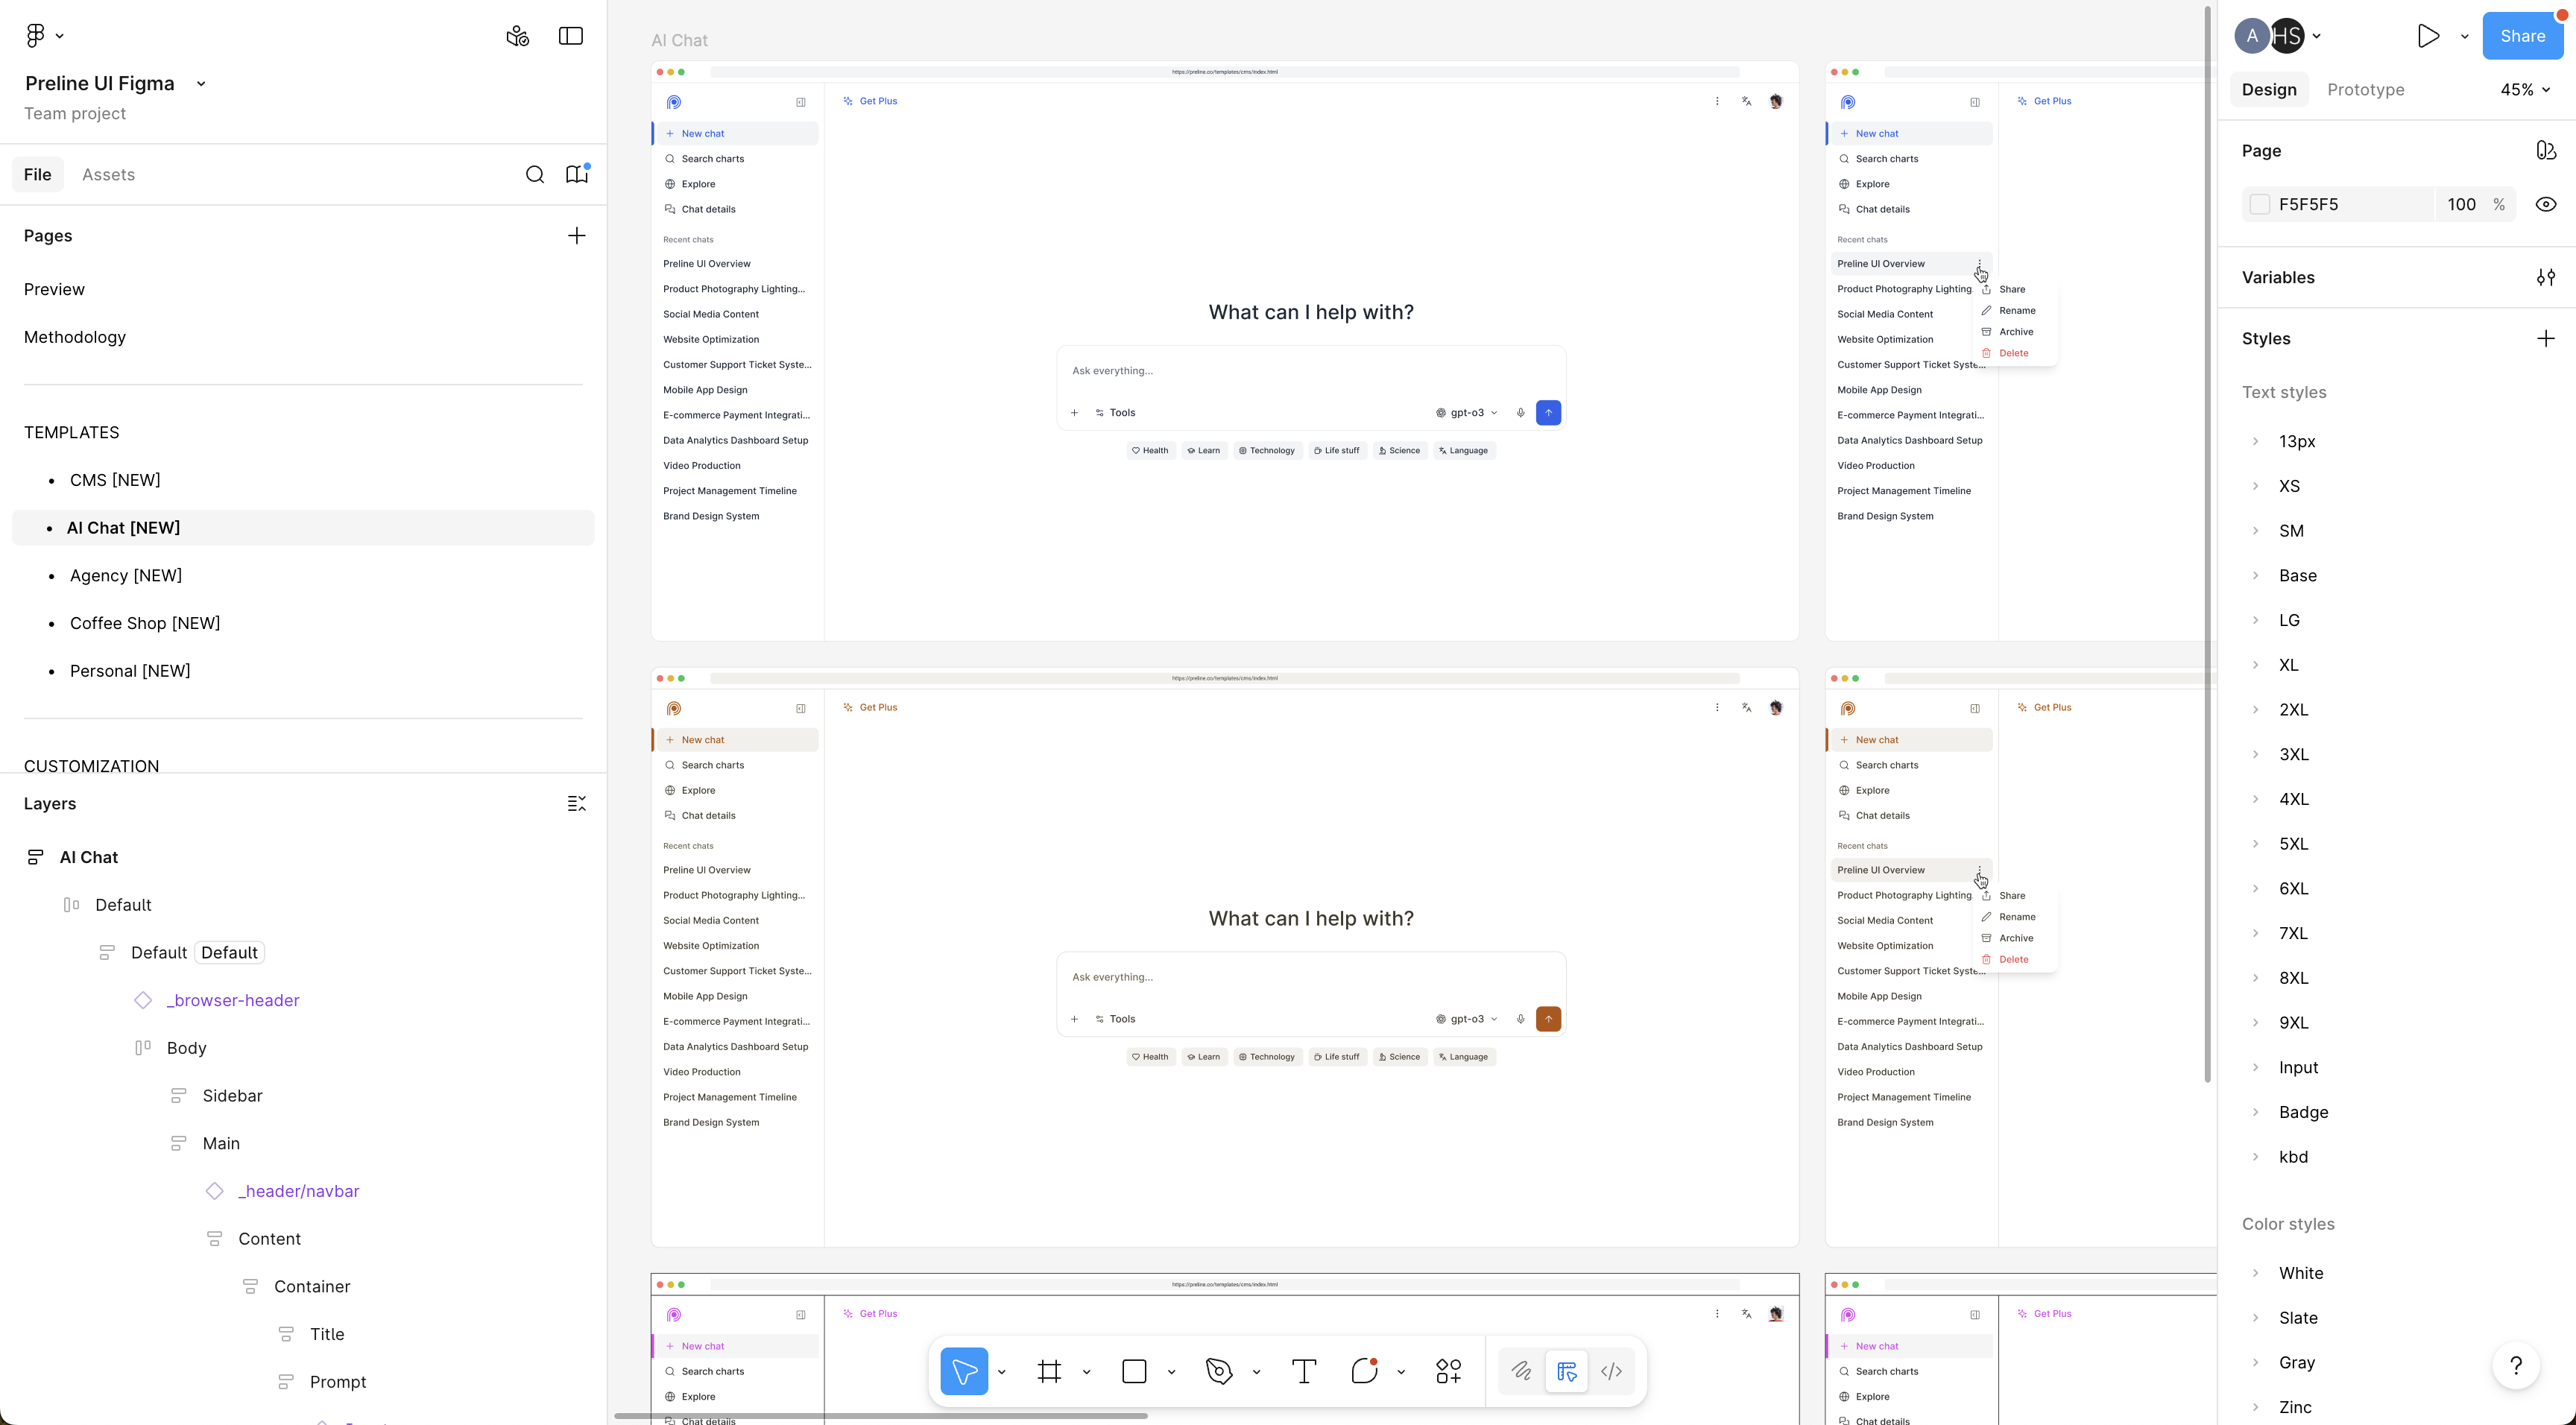The image size is (2576, 1425).
Task: Switch to the Prototype tab
Action: pos(2366,89)
